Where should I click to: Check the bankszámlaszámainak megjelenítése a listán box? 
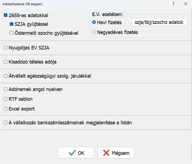pyautogui.click(x=6, y=122)
